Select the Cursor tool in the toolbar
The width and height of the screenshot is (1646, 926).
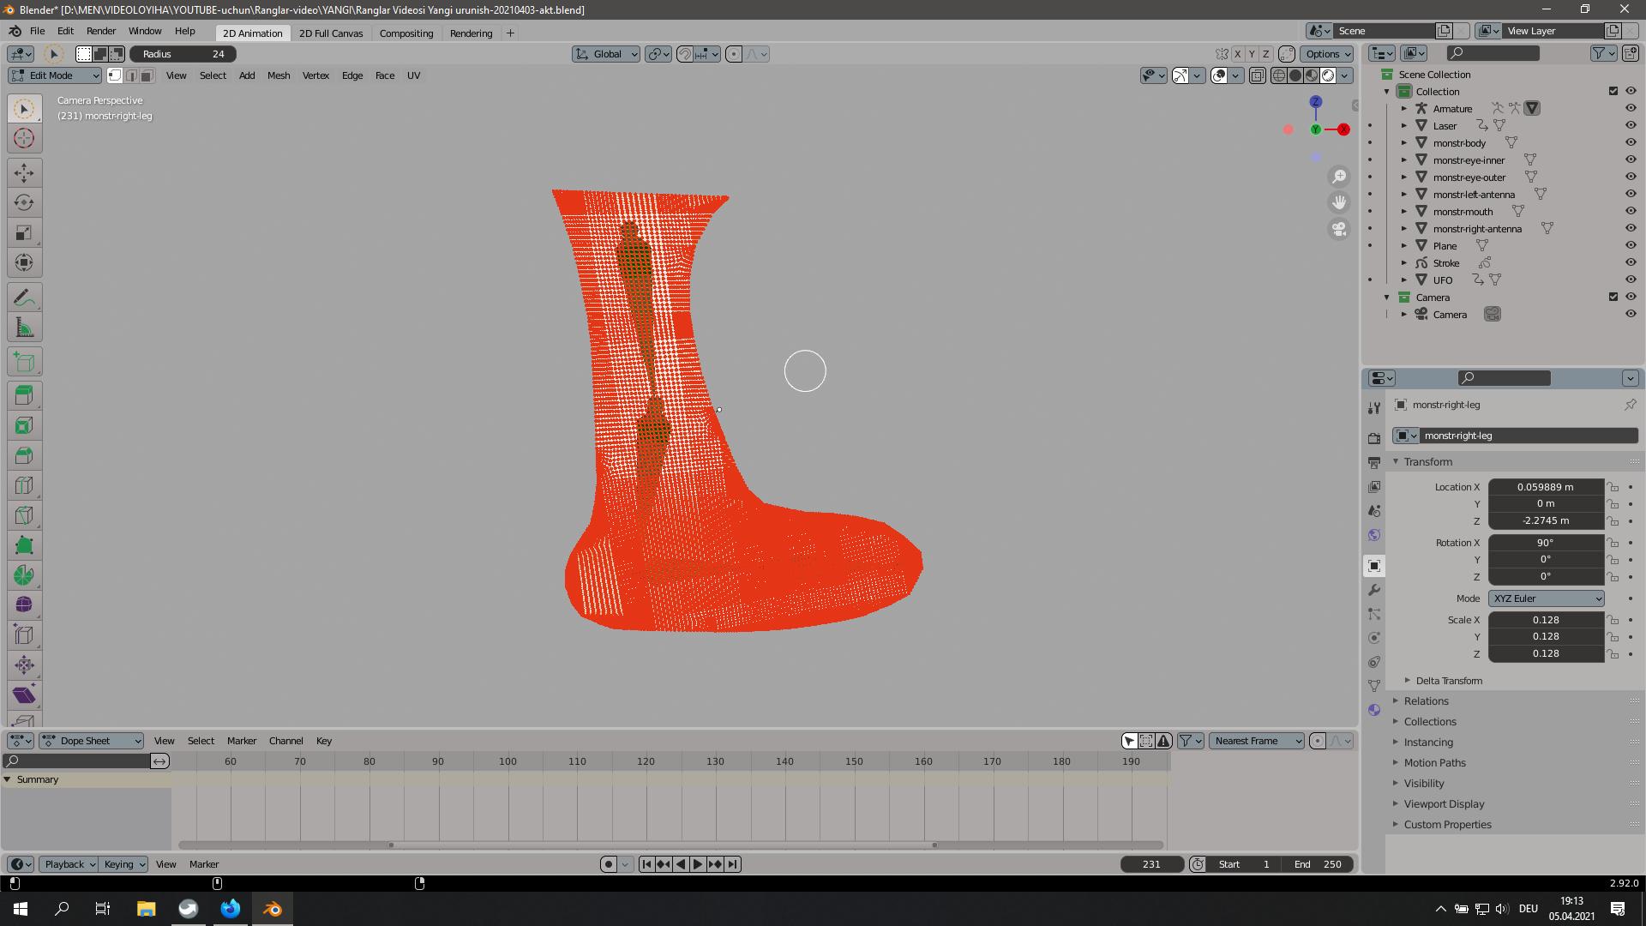coord(24,138)
